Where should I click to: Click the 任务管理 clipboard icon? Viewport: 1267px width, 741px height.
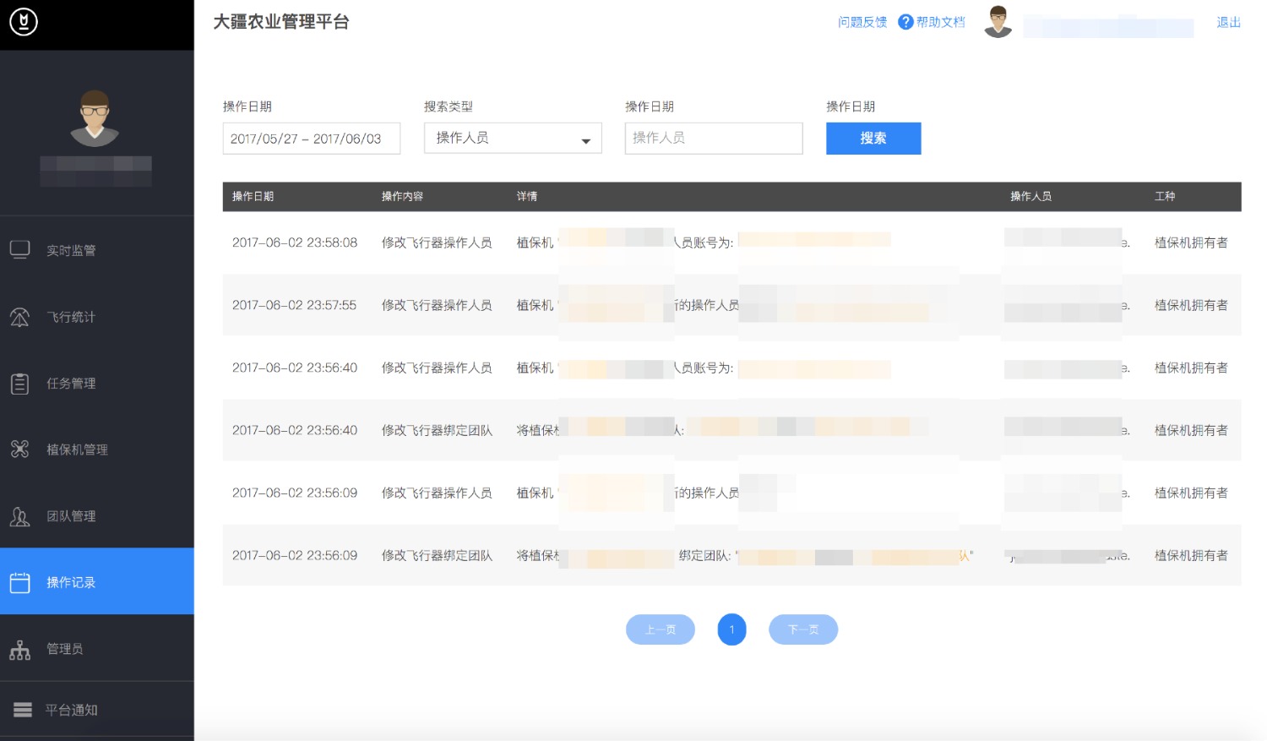pos(20,384)
